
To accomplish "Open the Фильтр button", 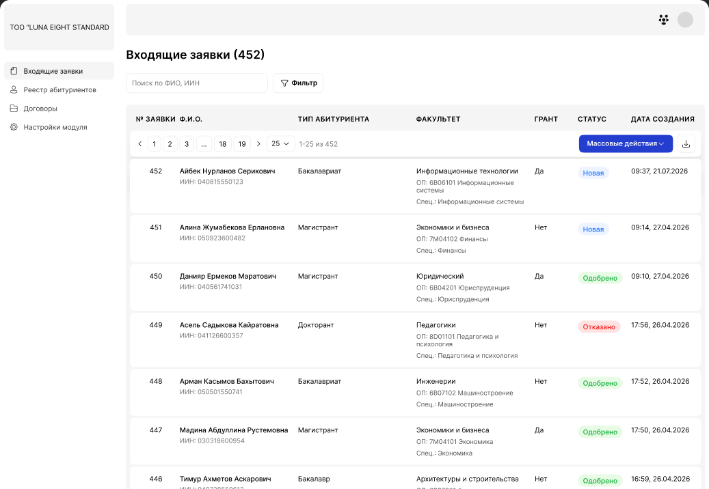I will coord(298,83).
